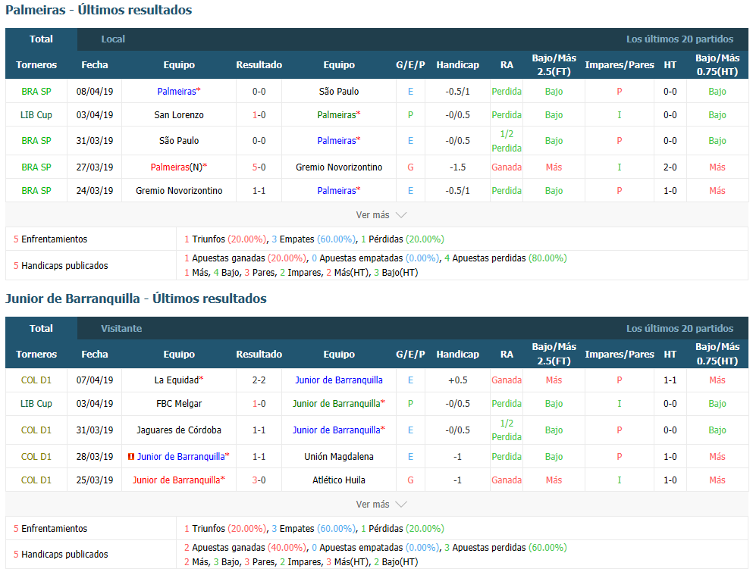Click the G/E/P header in Junior table
Viewport: 753px width, 572px height.
tap(410, 354)
